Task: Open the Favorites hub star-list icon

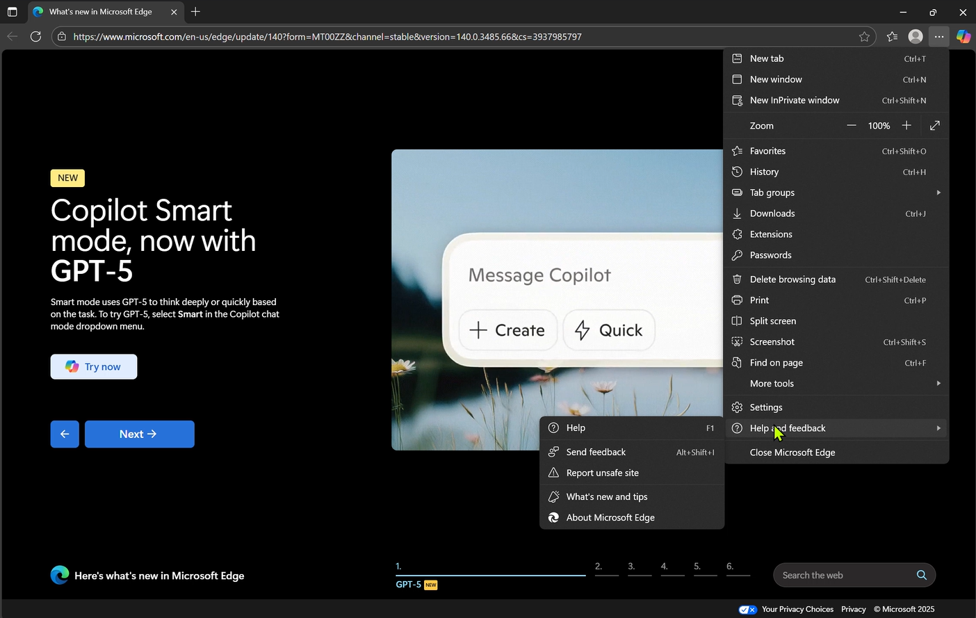Action: (x=892, y=36)
